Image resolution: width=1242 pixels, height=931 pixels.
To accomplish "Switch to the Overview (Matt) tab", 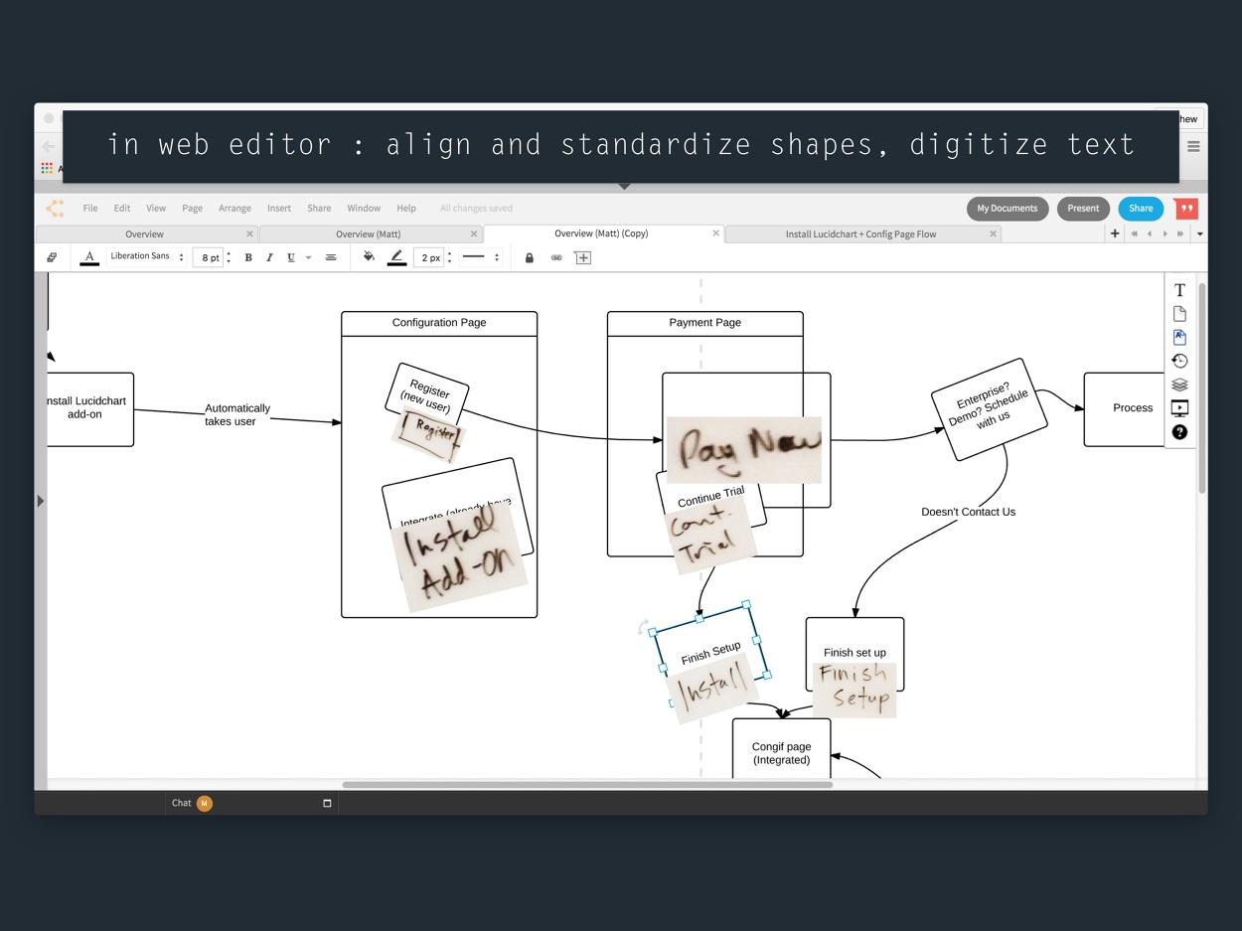I will tap(369, 234).
